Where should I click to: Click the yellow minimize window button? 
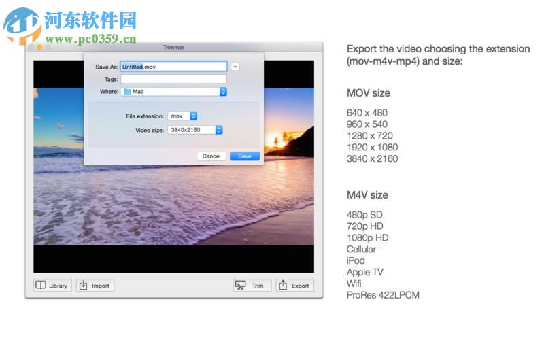39,47
